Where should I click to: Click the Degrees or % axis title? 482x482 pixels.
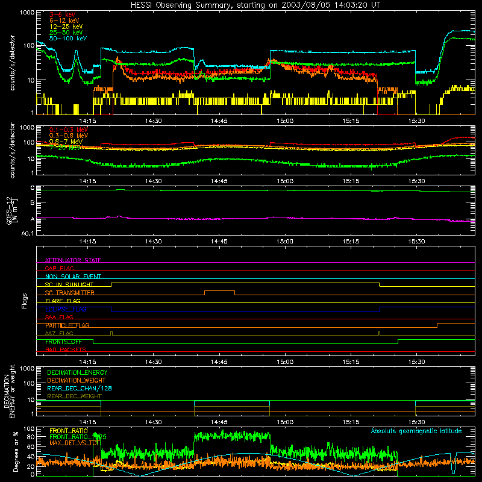(x=16, y=451)
